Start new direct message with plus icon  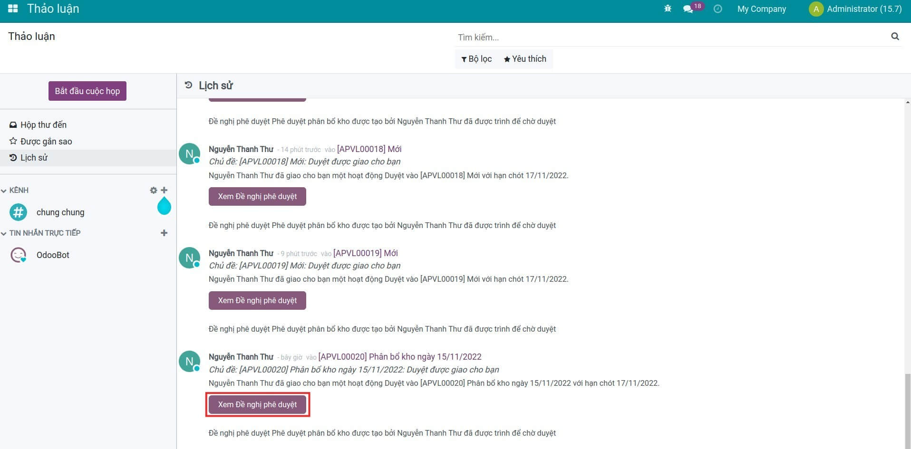tap(164, 233)
